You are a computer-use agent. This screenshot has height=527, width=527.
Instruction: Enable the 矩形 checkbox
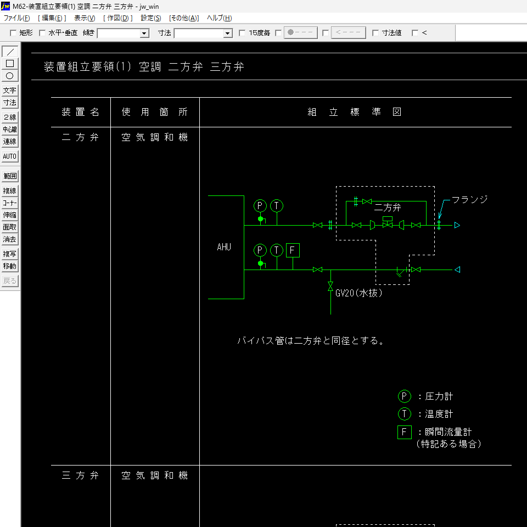coord(13,33)
